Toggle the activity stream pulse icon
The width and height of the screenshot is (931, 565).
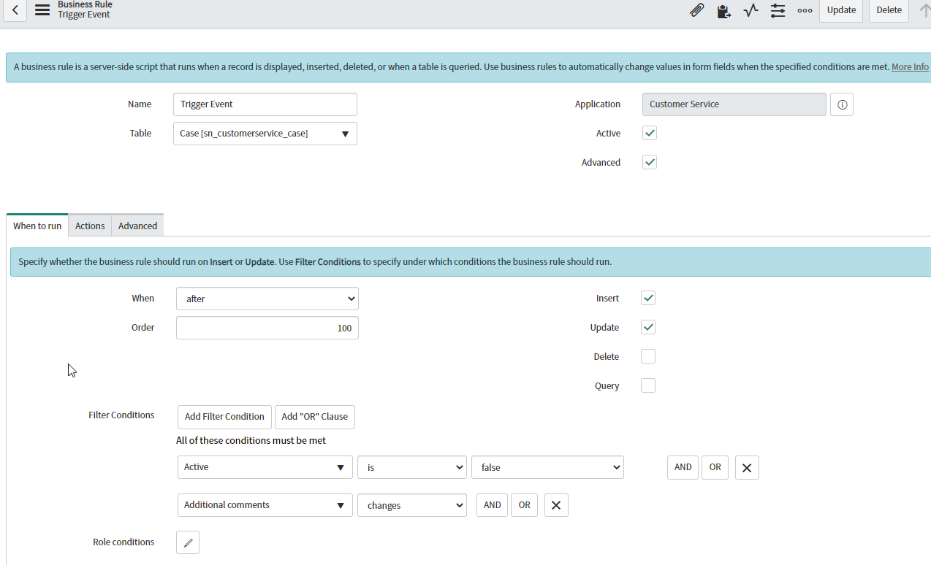pos(750,10)
